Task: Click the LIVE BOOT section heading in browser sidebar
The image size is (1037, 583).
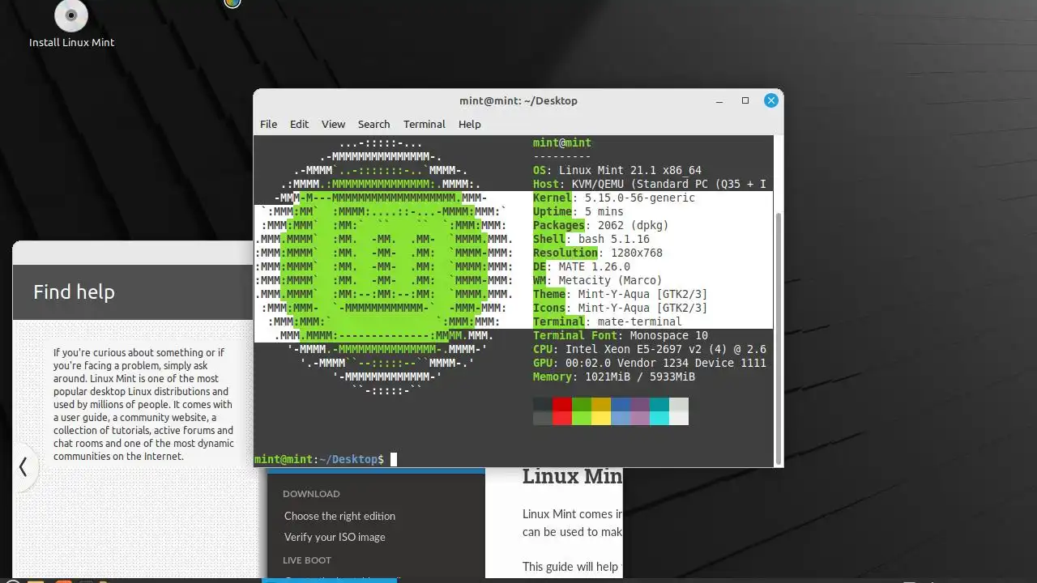Action: [x=306, y=560]
